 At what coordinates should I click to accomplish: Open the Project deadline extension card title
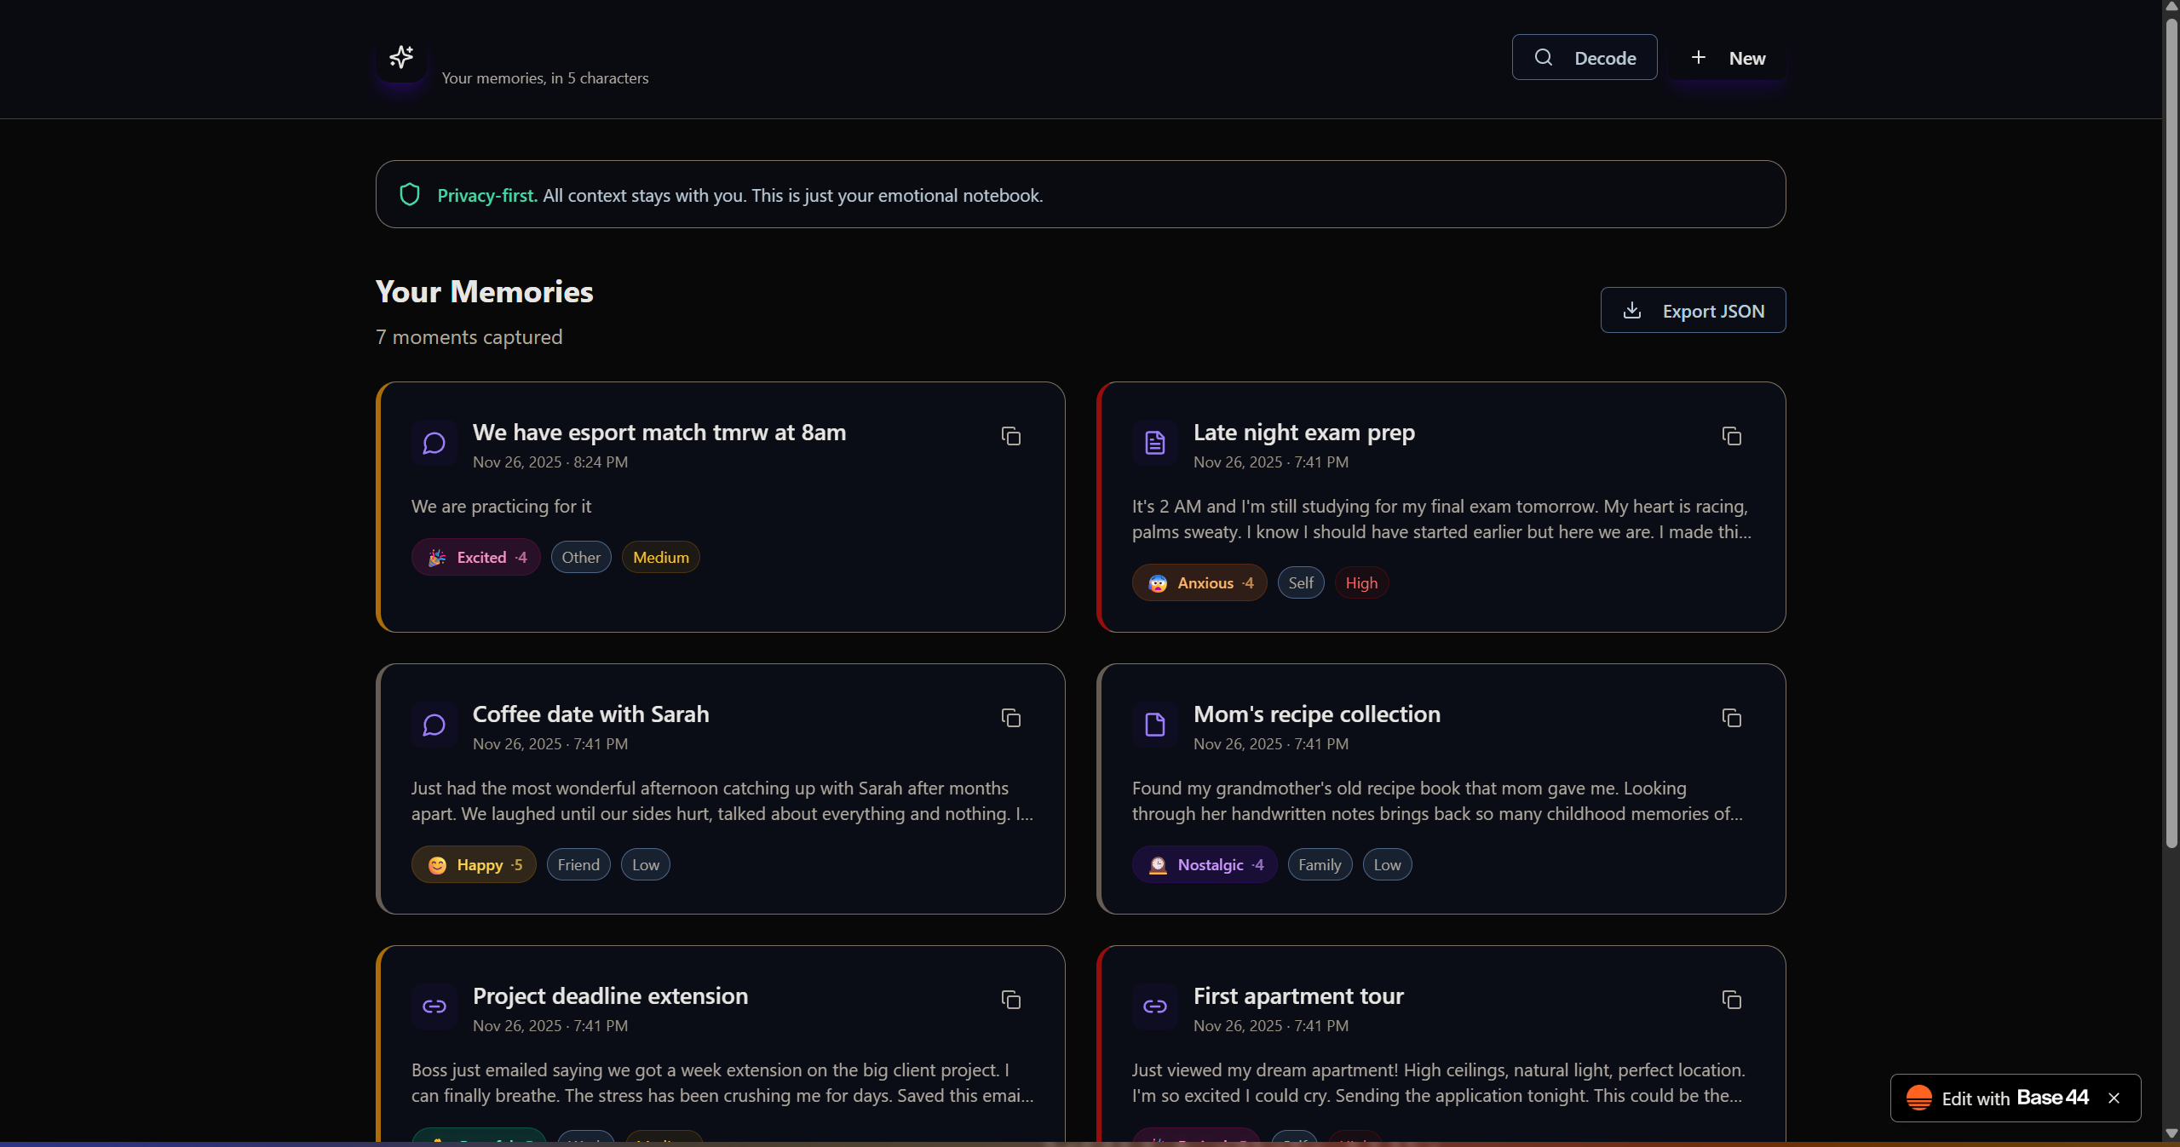click(610, 996)
